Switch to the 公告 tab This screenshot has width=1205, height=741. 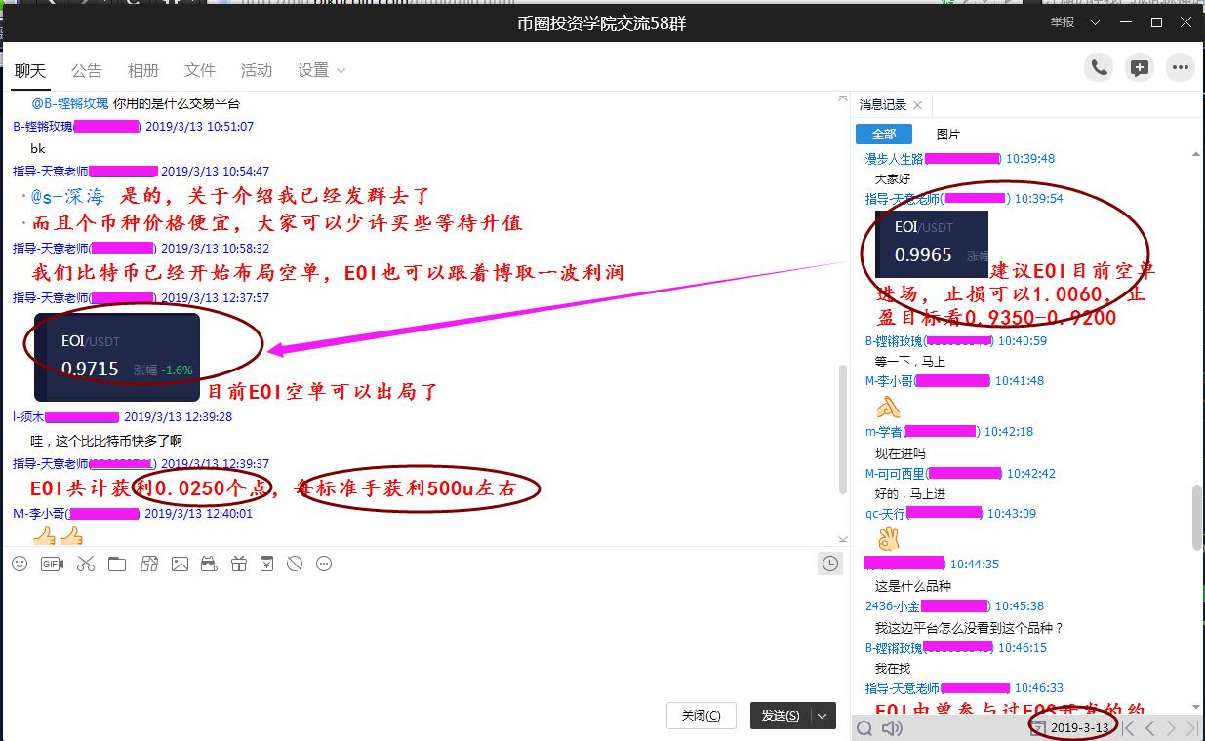pyautogui.click(x=86, y=70)
